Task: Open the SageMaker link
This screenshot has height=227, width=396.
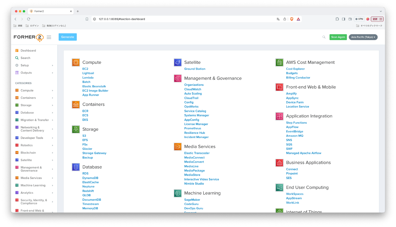Action: [192, 200]
